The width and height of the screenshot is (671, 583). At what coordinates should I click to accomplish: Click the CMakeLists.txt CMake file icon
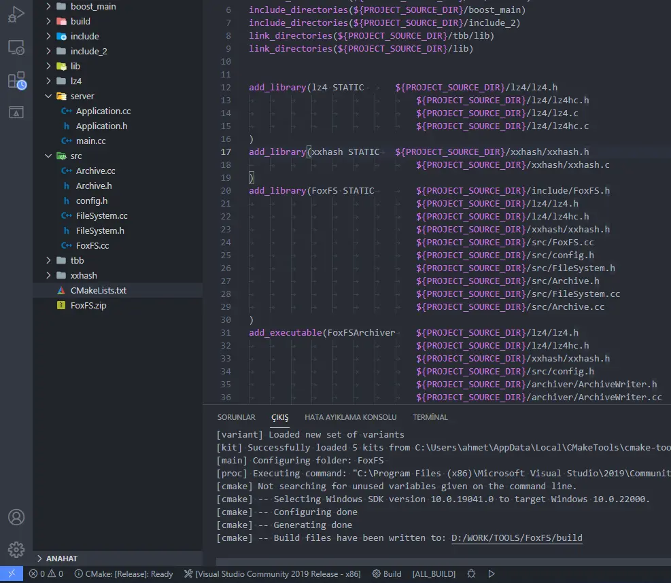pyautogui.click(x=61, y=290)
